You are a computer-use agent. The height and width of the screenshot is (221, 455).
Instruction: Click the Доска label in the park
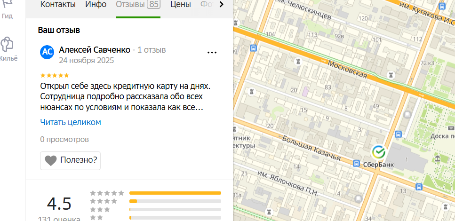click(x=442, y=136)
